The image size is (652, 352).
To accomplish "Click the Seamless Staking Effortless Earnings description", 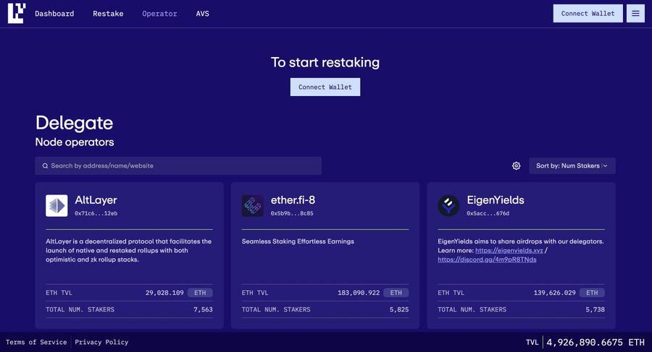I will point(298,241).
